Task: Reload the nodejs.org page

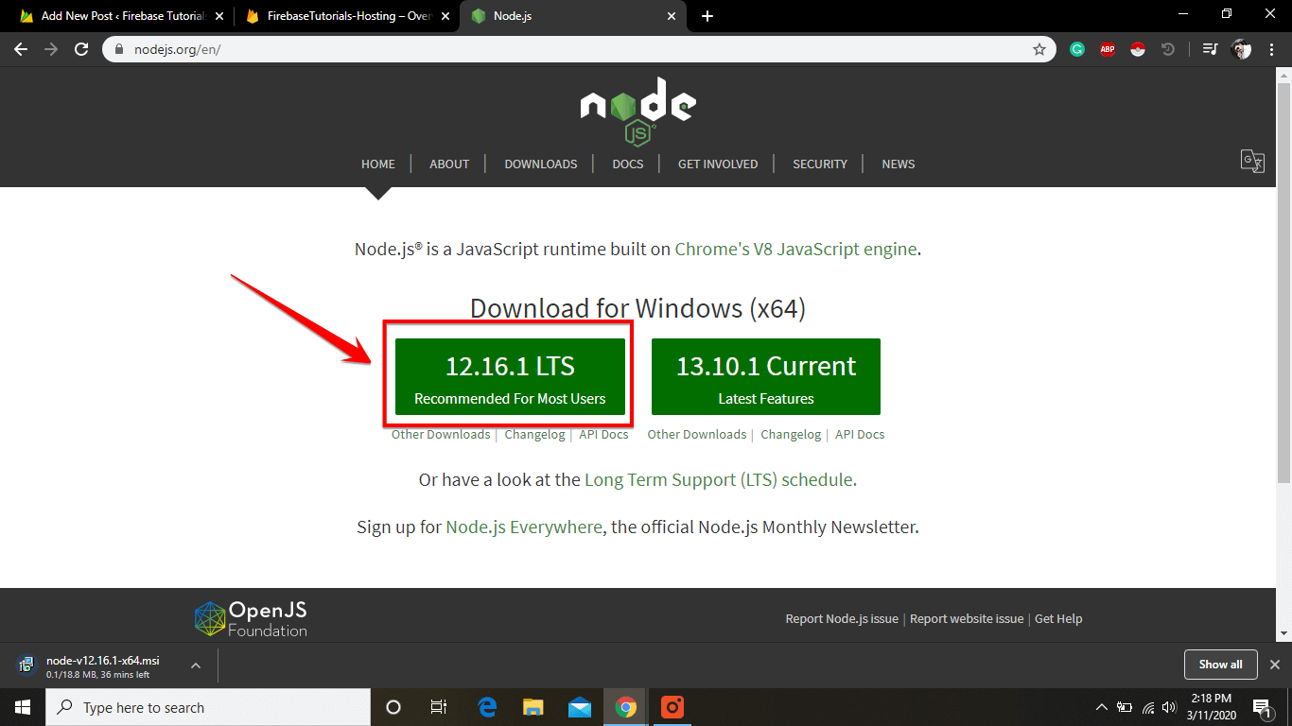Action: [81, 49]
